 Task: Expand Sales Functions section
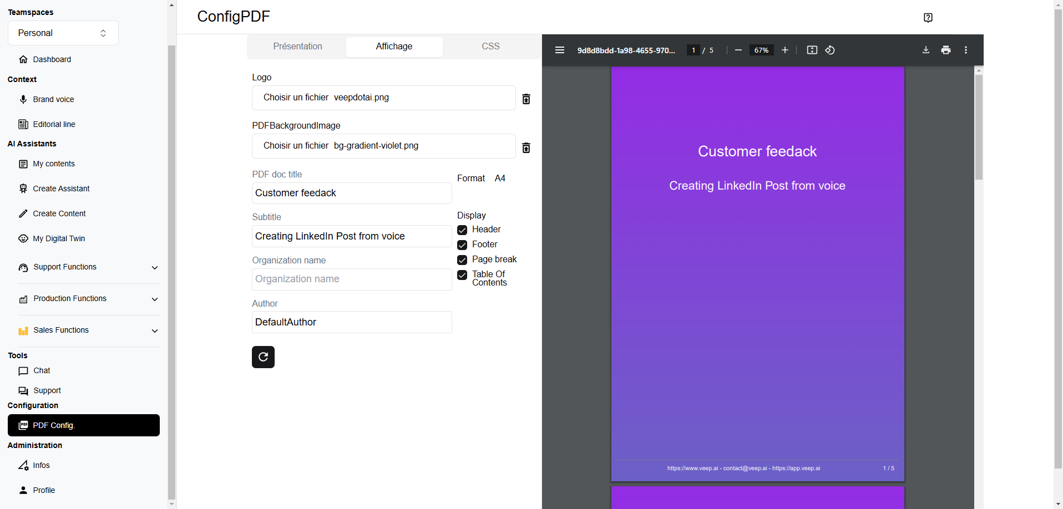(x=89, y=330)
